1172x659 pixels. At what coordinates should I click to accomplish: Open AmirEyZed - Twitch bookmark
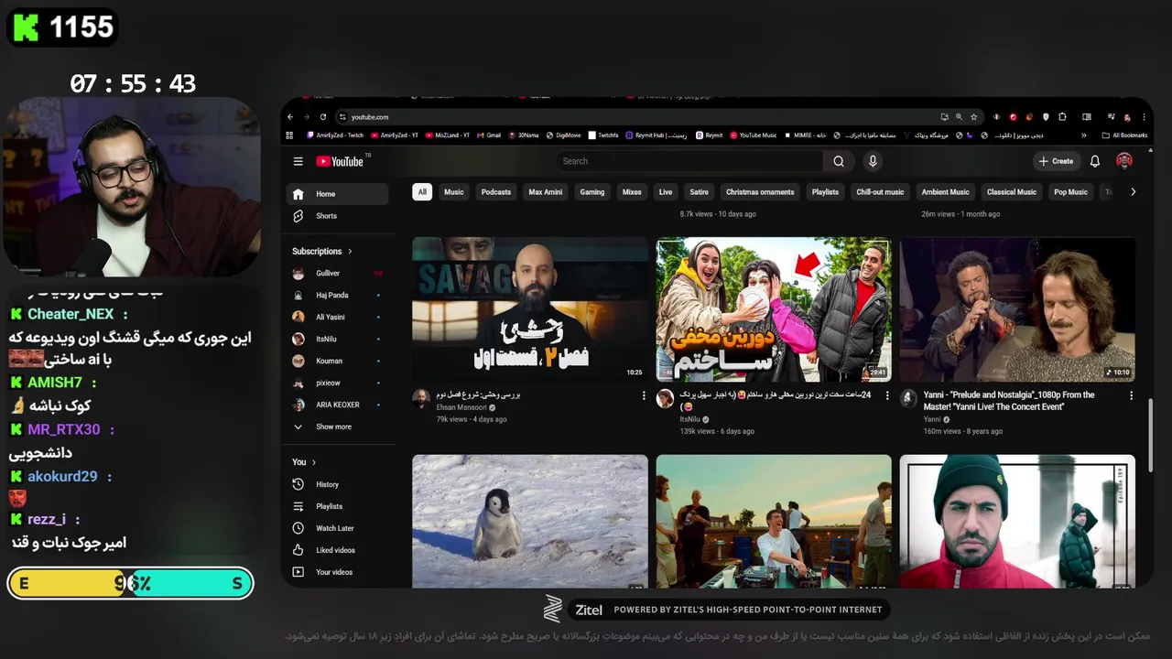(335, 135)
